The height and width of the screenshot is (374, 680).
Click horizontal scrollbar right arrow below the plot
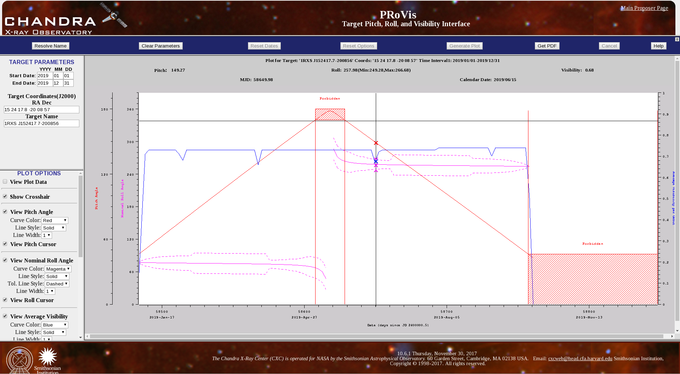[x=672, y=336]
